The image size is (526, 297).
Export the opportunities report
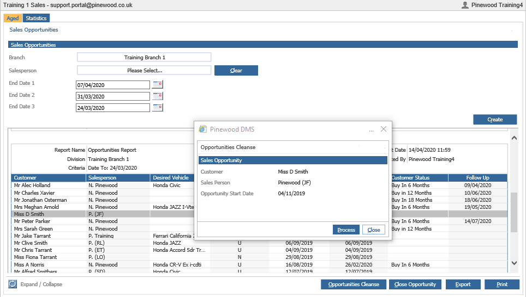pos(463,284)
